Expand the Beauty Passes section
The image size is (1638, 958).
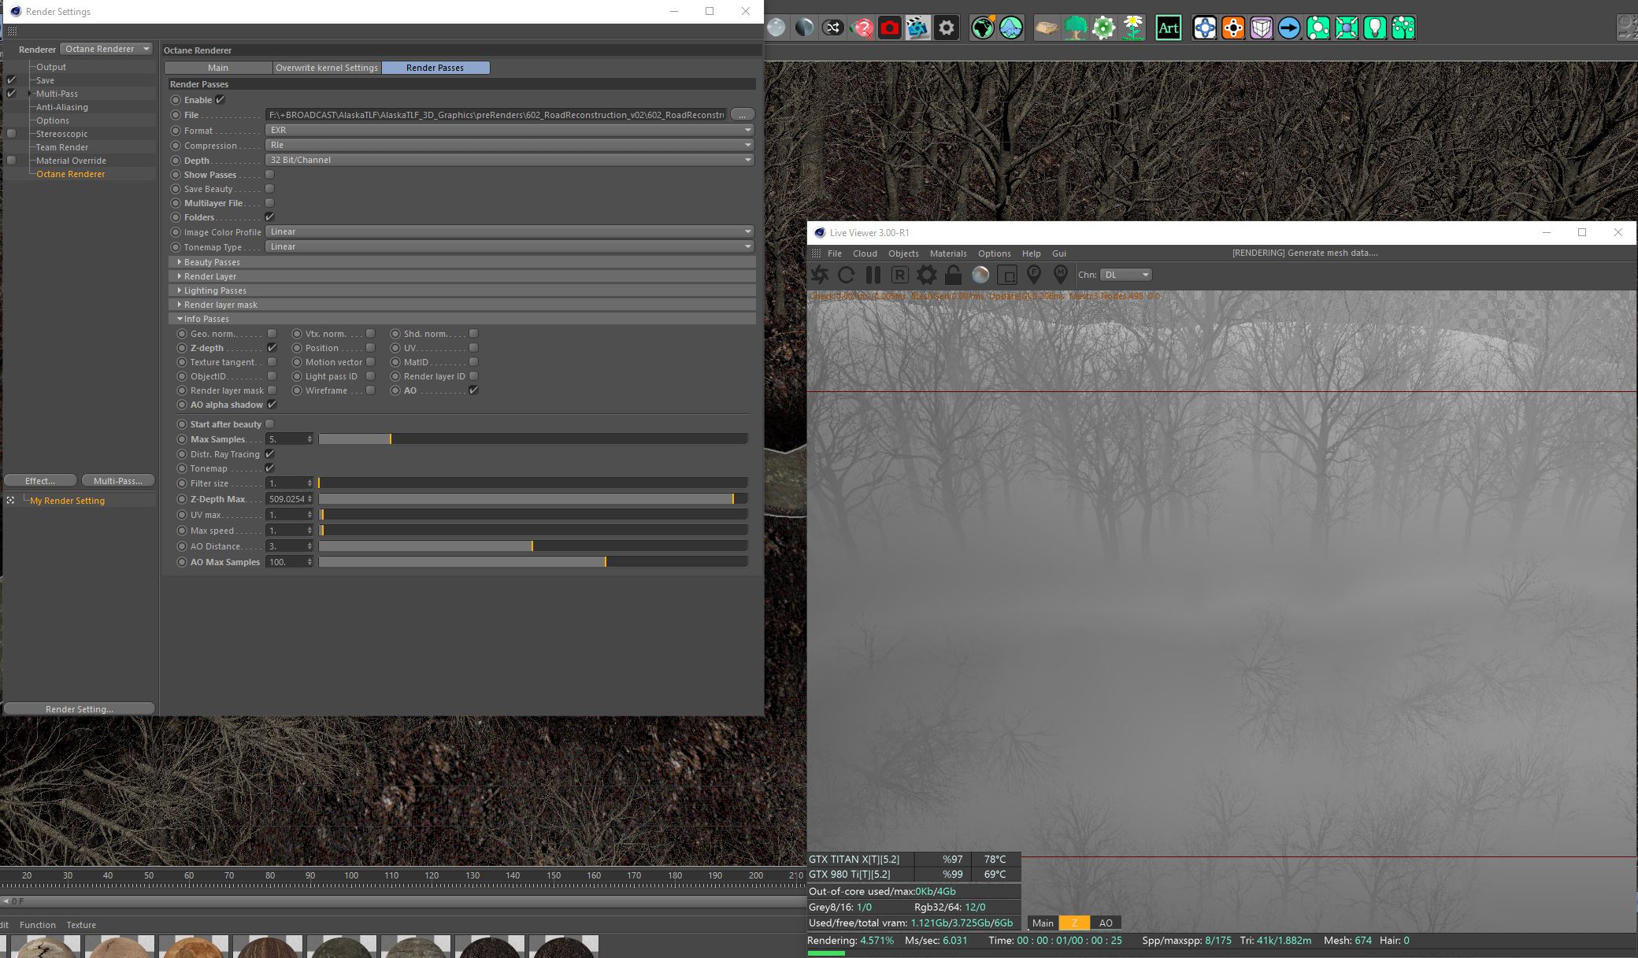[211, 262]
